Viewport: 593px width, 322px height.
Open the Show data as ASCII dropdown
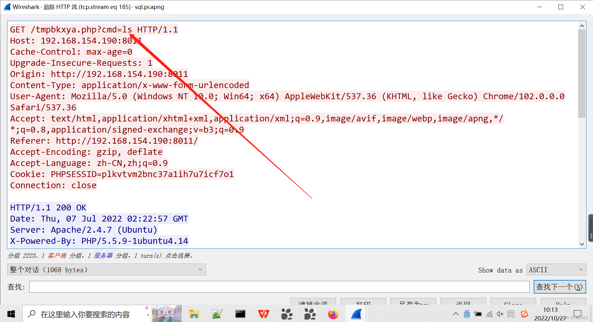coord(556,270)
